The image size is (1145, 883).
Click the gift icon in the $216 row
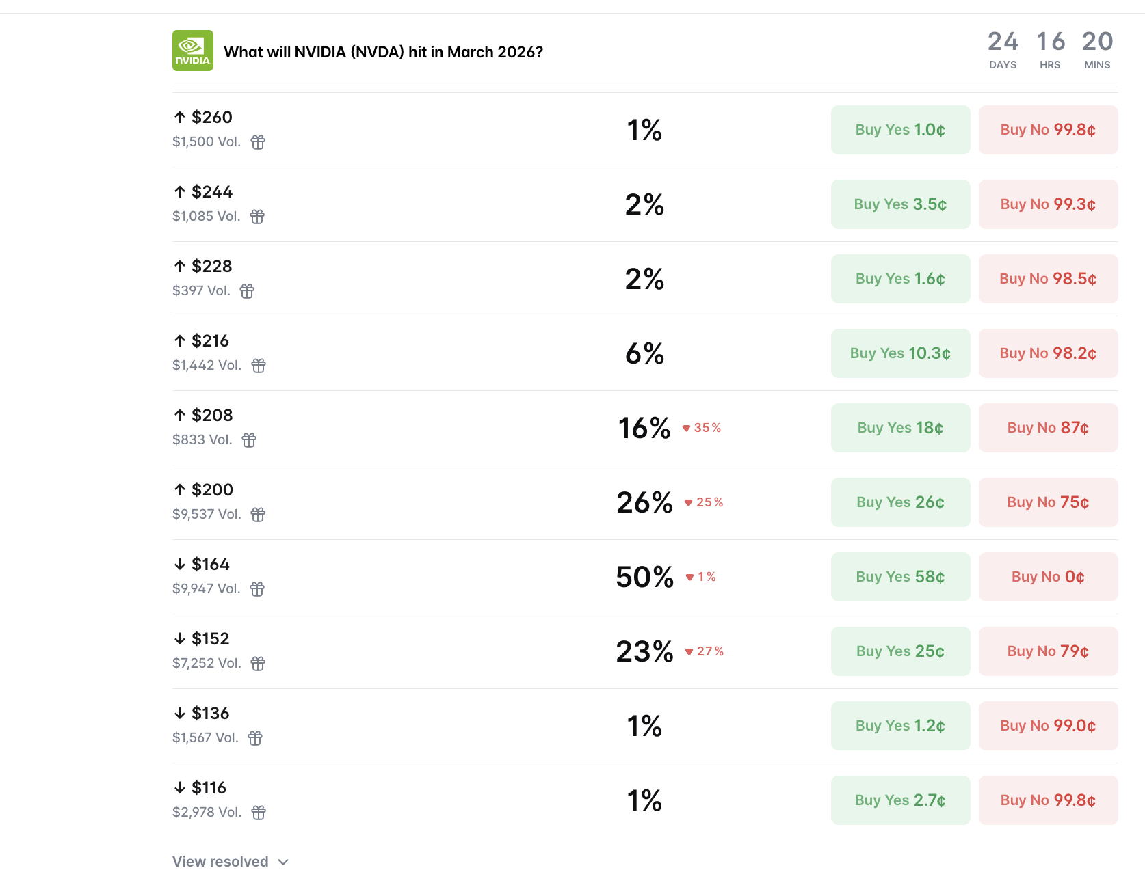(x=259, y=366)
